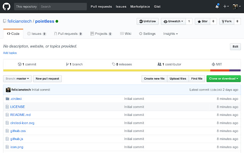The image size is (244, 153).
Task: Open the Unwatch dropdown
Action: 173,21
